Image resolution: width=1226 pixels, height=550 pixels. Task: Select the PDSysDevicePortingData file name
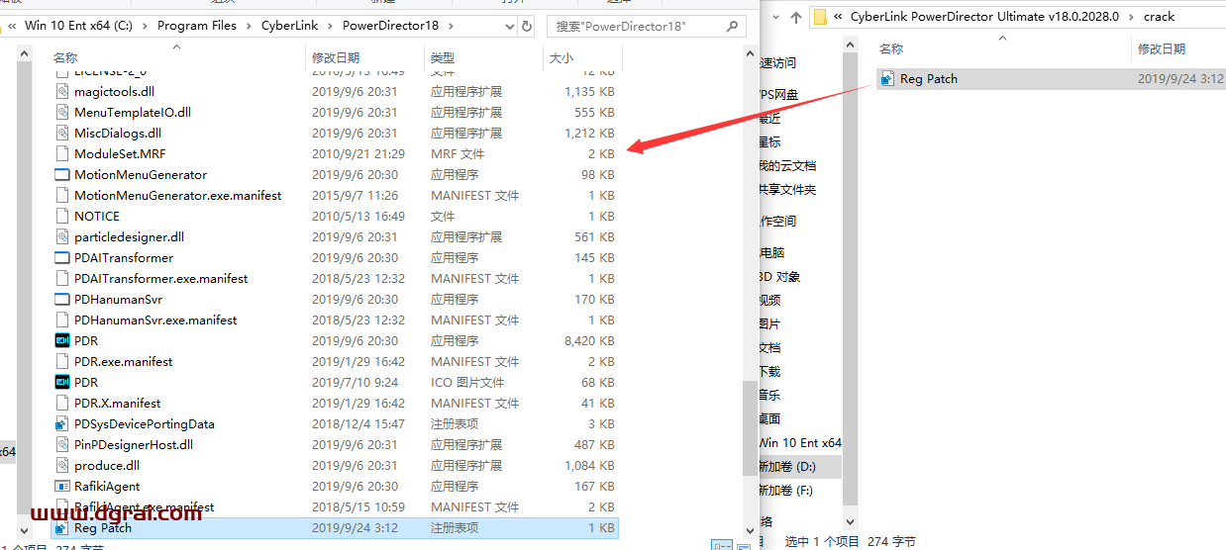point(145,423)
